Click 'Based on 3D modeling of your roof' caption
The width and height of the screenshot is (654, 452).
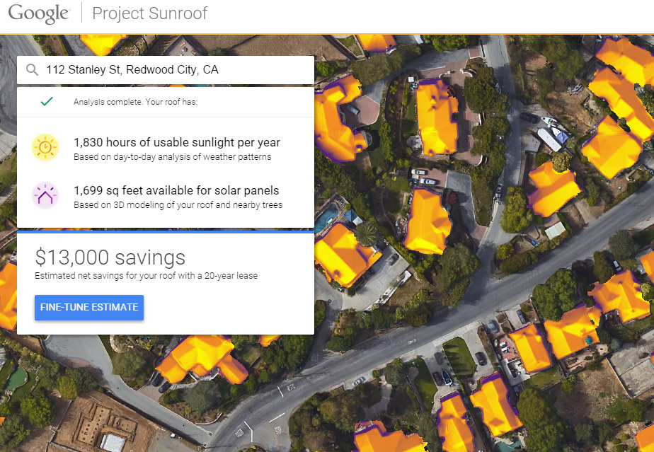tap(178, 205)
